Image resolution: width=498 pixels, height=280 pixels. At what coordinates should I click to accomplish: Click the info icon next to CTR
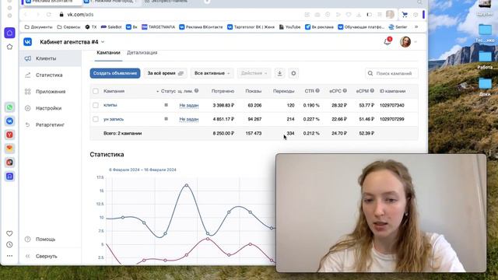pos(317,91)
